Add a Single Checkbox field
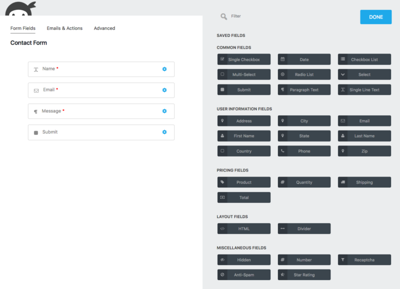This screenshot has width=400, height=289. pos(244,59)
